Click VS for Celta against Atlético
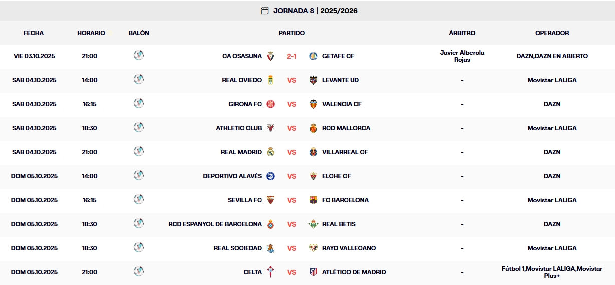615x285 pixels. point(292,272)
